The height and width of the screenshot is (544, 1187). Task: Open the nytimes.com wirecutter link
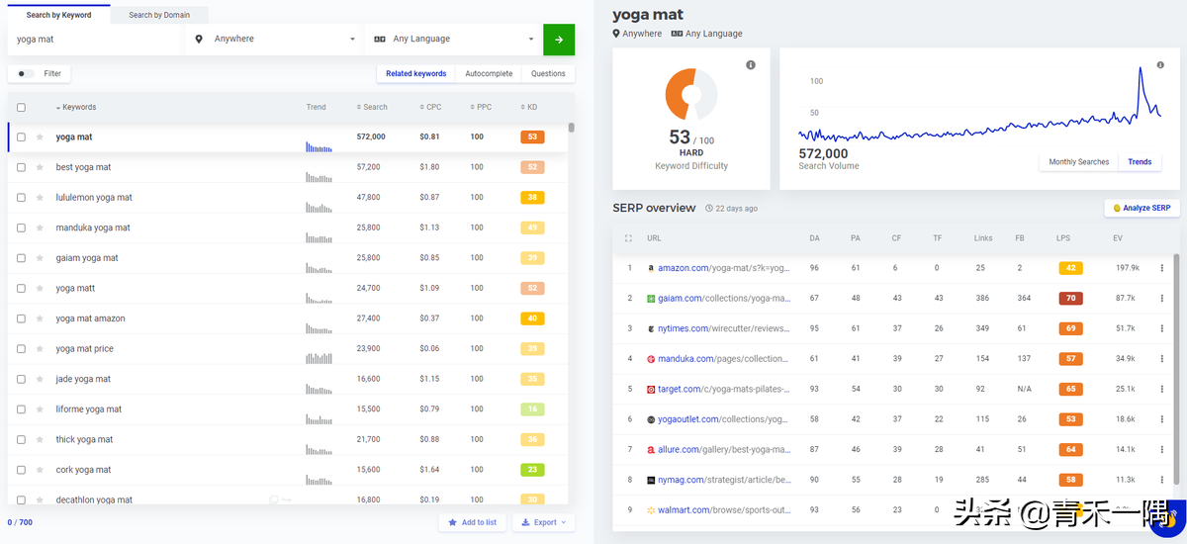[724, 328]
